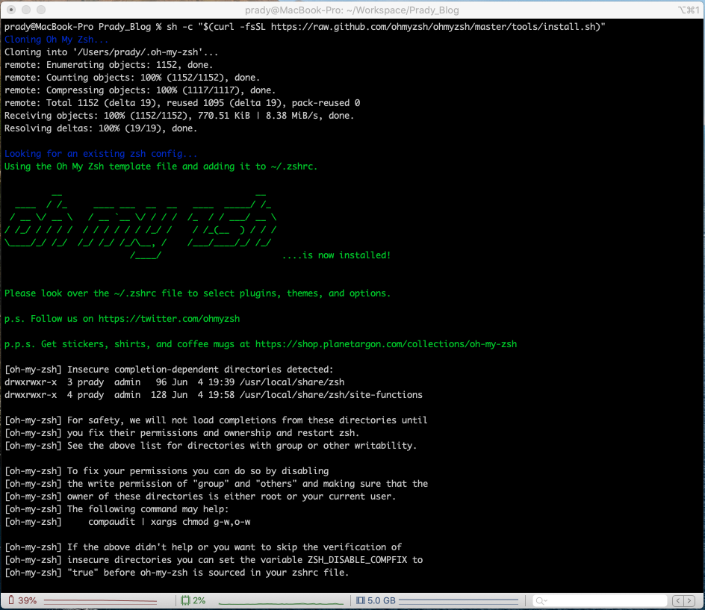Click 'remote: Enumerating objects: 1152' line
The width and height of the screenshot is (705, 610).
109,65
